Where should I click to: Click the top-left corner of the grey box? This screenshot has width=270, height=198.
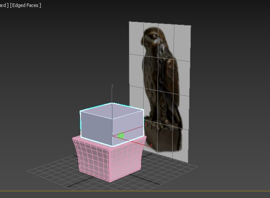(80, 111)
